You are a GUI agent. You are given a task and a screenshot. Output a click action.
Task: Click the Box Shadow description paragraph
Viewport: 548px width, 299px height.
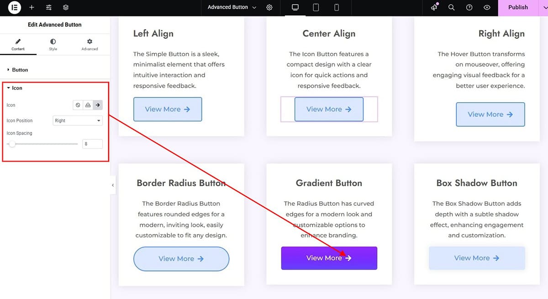(x=477, y=220)
